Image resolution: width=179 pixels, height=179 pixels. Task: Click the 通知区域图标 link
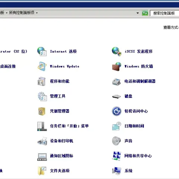62,156
